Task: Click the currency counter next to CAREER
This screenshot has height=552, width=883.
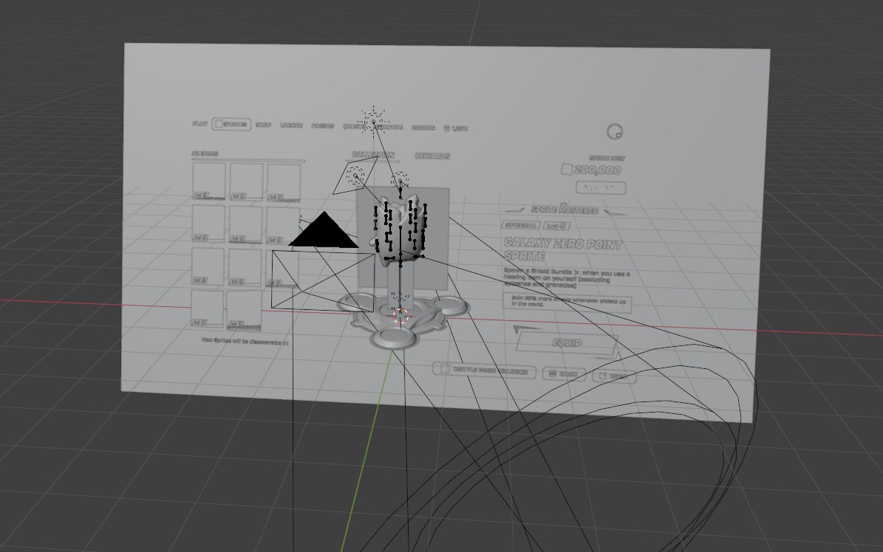Action: [456, 128]
